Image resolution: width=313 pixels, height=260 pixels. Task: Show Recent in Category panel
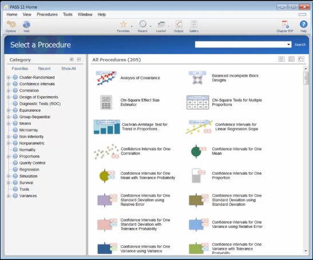(x=44, y=69)
